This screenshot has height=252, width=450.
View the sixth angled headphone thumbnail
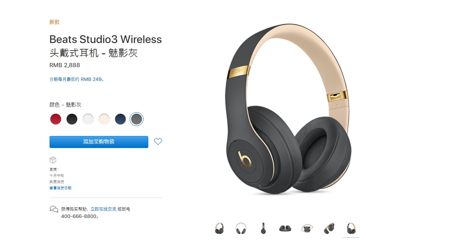pyautogui.click(x=329, y=228)
